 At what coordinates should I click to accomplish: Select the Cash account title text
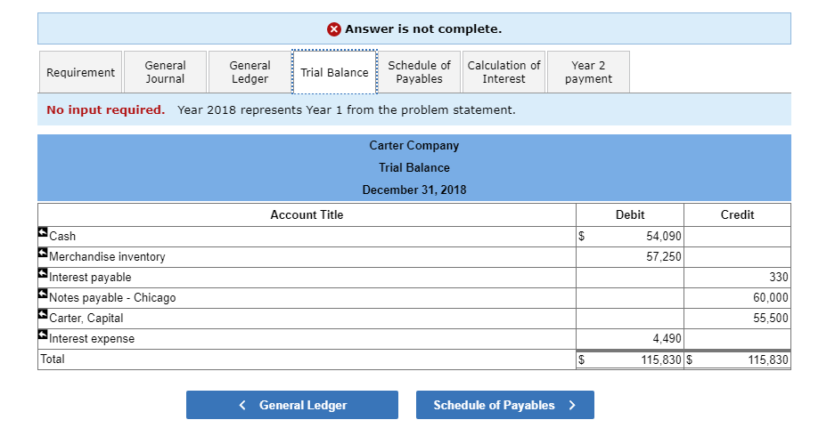tap(62, 236)
